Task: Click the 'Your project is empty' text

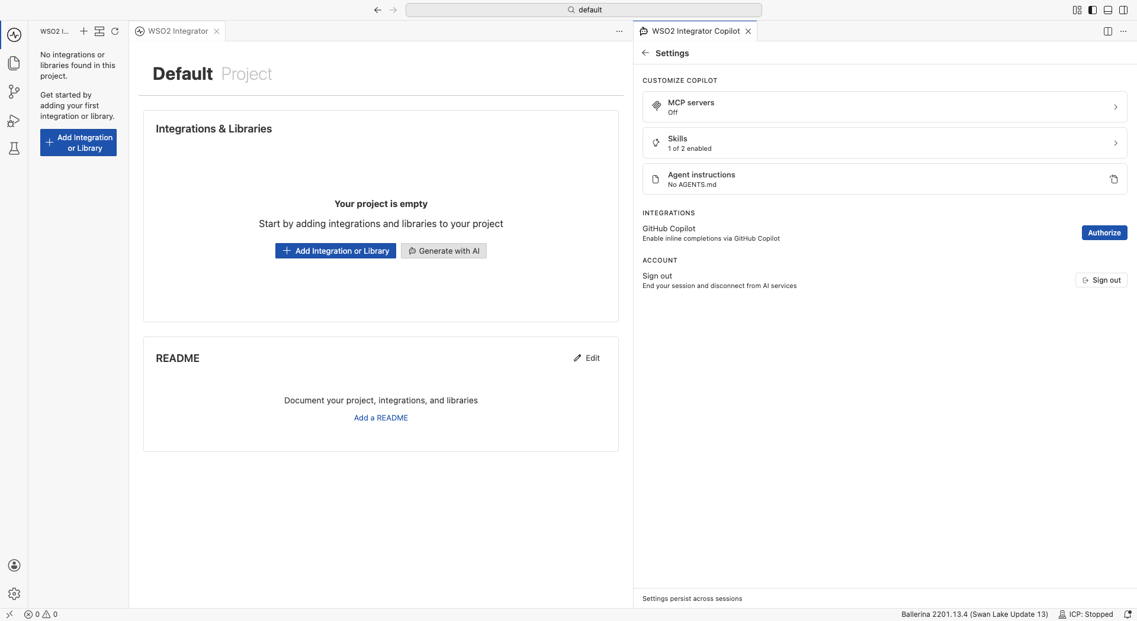Action: point(381,204)
